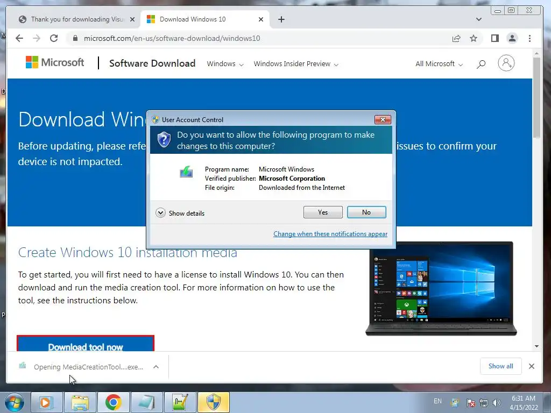Go back using Chrome back arrow

[x=19, y=38]
